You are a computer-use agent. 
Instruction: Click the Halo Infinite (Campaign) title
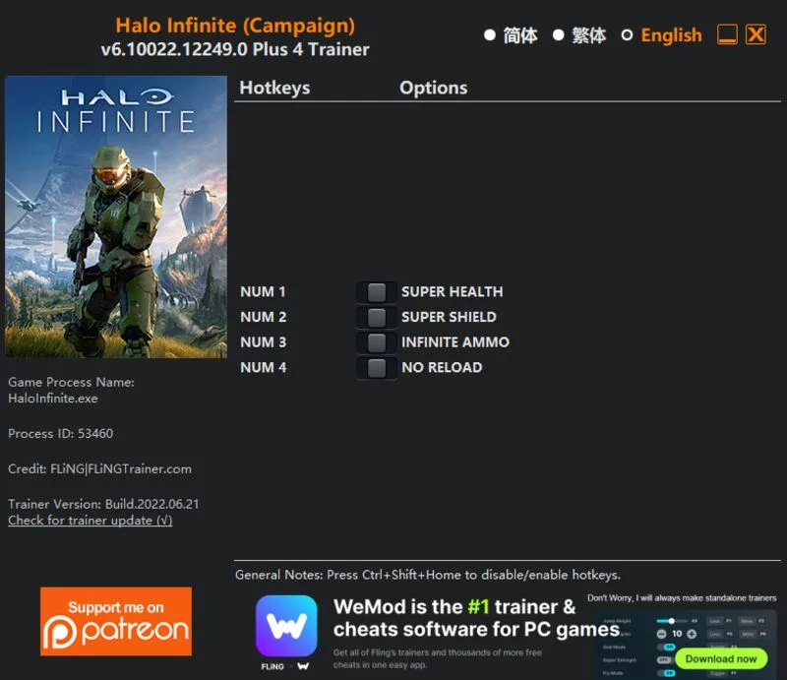[235, 26]
